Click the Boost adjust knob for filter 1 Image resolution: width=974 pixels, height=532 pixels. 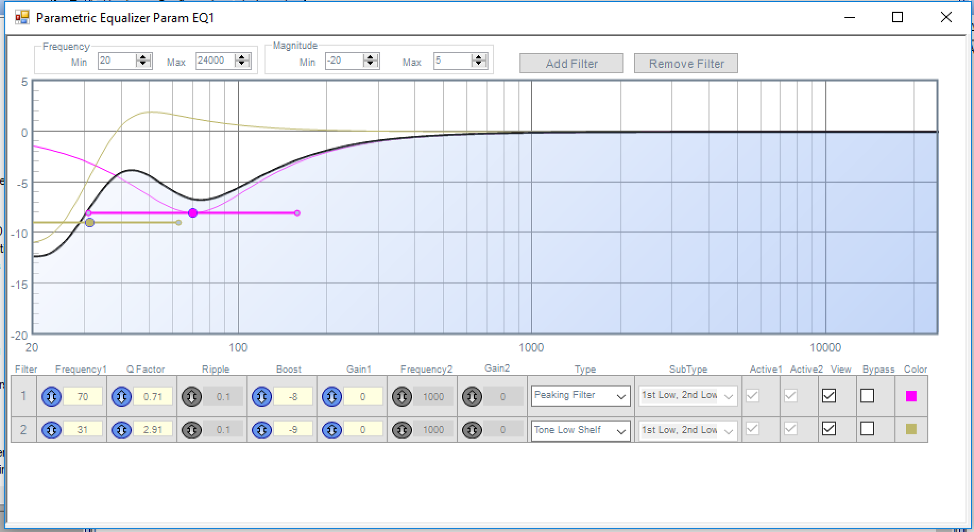coord(262,397)
